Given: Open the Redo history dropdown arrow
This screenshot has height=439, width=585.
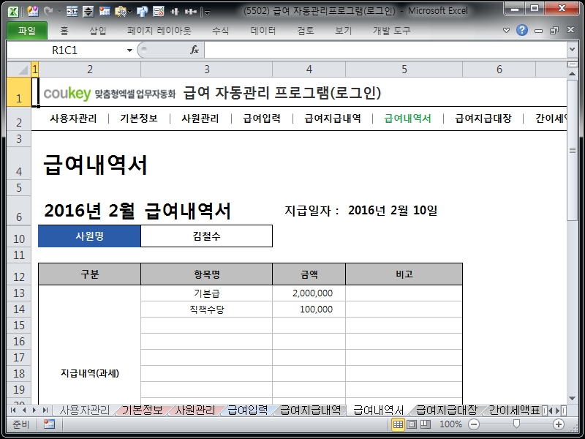Looking at the screenshot, I should [x=59, y=12].
